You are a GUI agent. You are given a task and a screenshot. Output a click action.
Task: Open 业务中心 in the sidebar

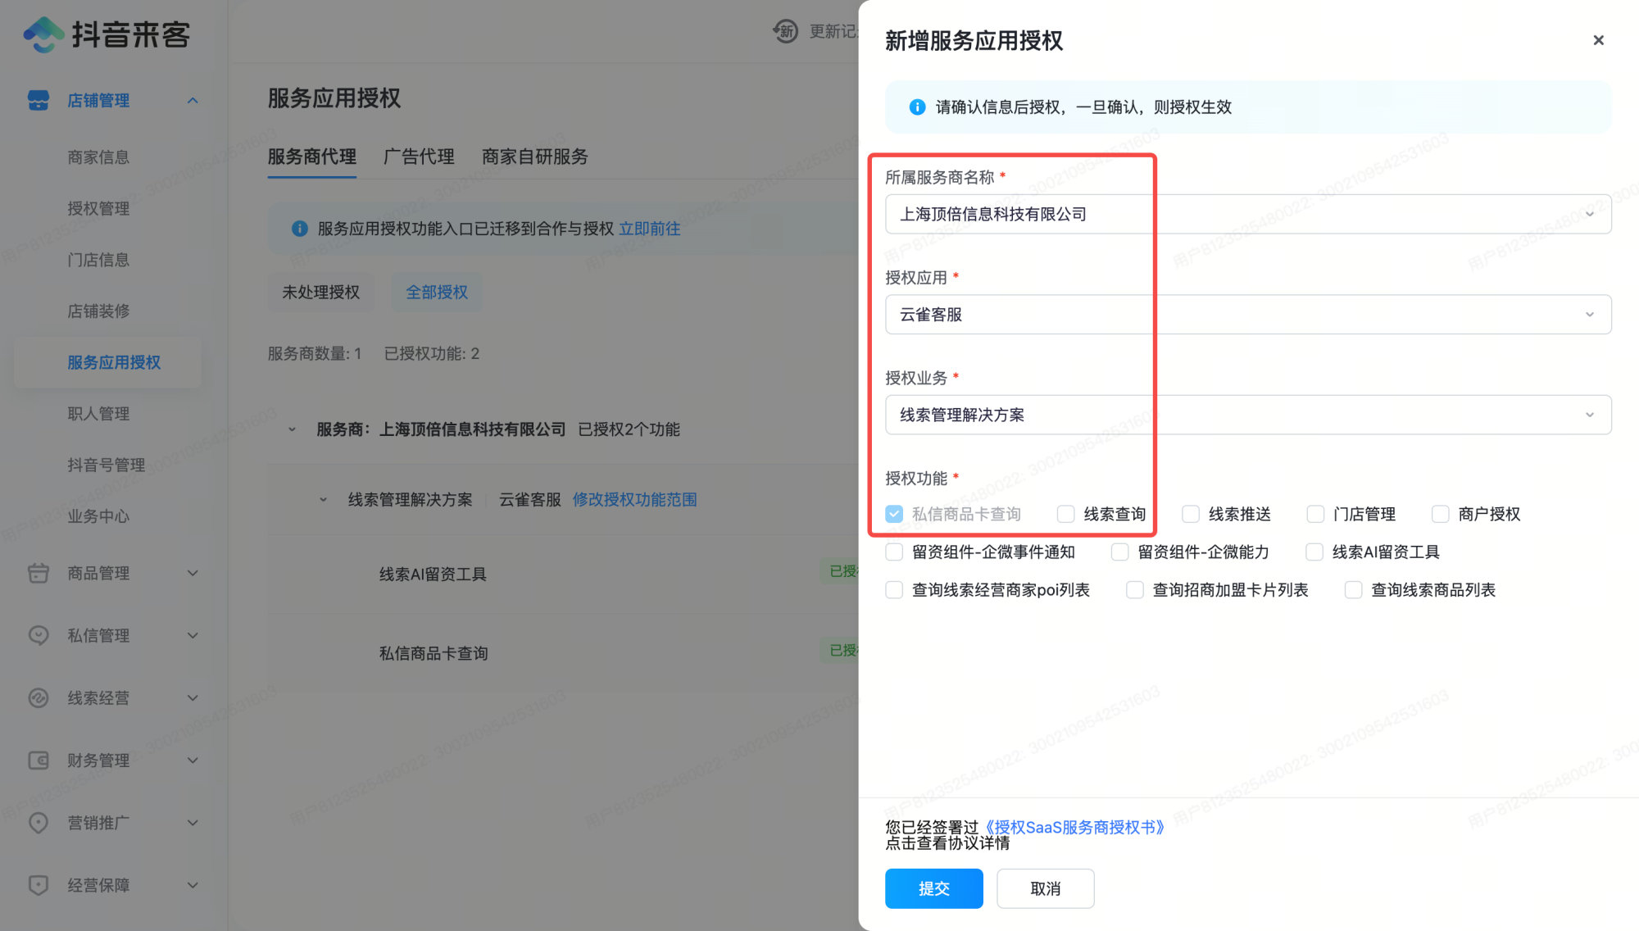click(98, 516)
